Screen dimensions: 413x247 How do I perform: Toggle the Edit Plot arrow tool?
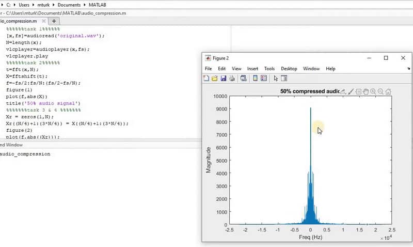click(x=276, y=79)
